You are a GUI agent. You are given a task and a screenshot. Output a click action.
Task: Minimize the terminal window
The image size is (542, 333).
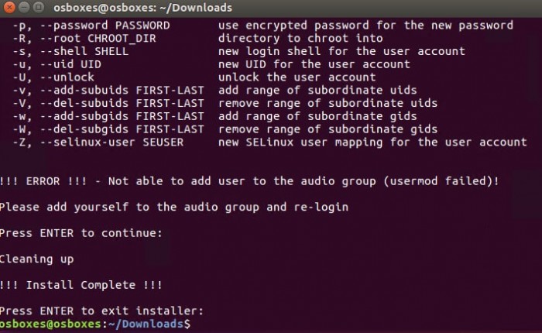point(24,7)
